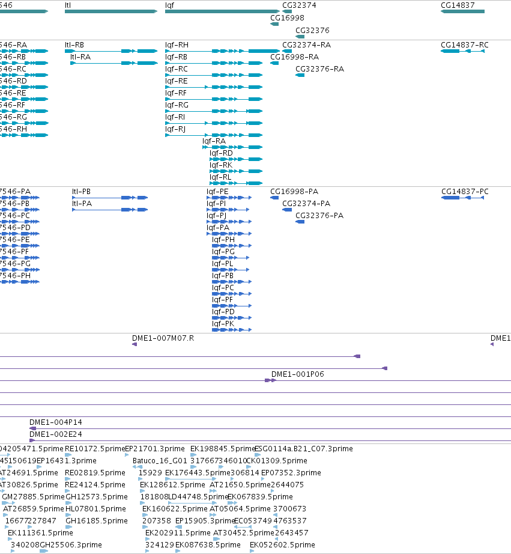The width and height of the screenshot is (511, 554).
Task: Click the lqf-RL transcript label
Action: point(220,177)
